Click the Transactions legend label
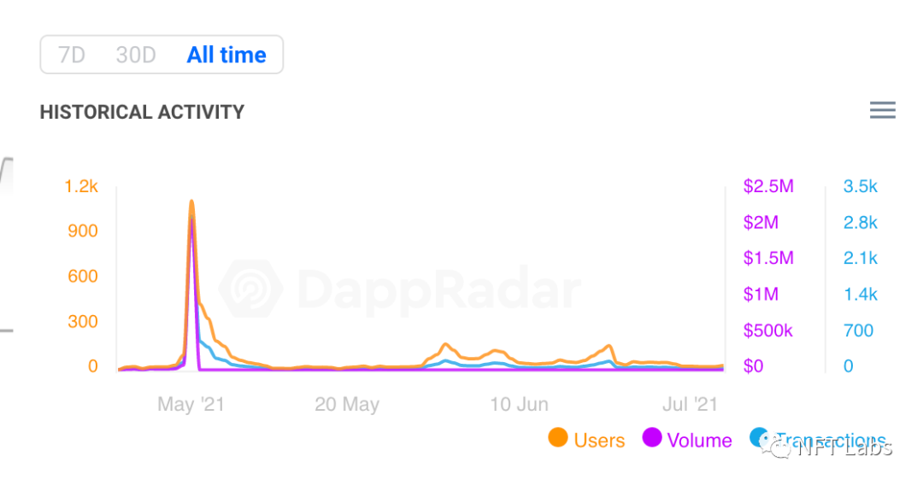Screen dimensions: 923x485 [832, 441]
